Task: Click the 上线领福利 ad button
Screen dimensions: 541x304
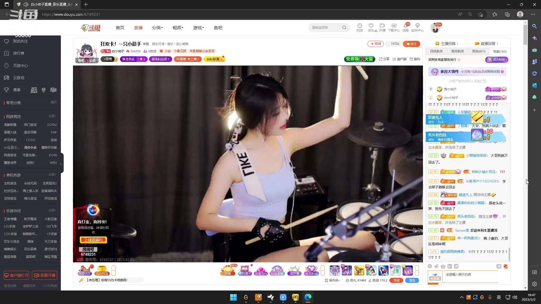Action: coord(93,240)
